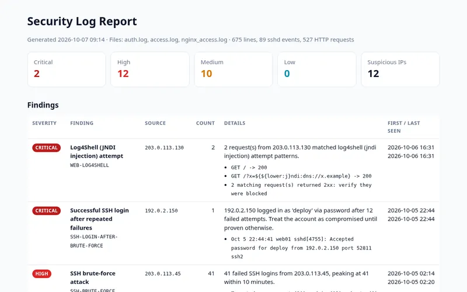Click the Log4Shell (JNDI injection) attempt title
467x292 pixels.
(x=96, y=152)
